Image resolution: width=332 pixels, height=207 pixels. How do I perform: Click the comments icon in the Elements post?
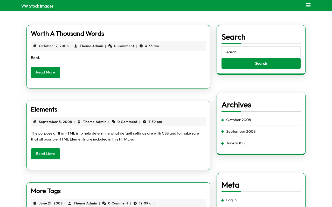coord(114,122)
